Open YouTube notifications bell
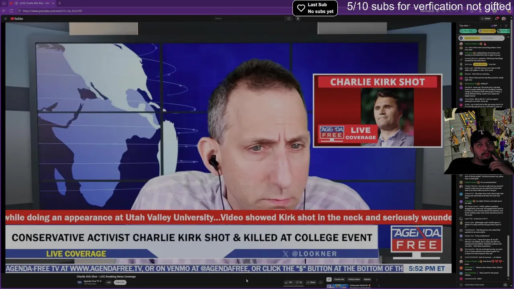 coord(497,18)
